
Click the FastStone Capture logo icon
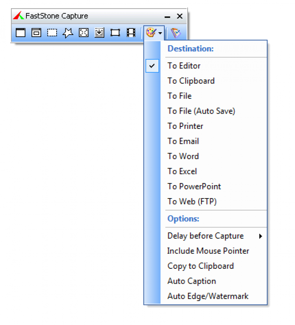(x=18, y=16)
